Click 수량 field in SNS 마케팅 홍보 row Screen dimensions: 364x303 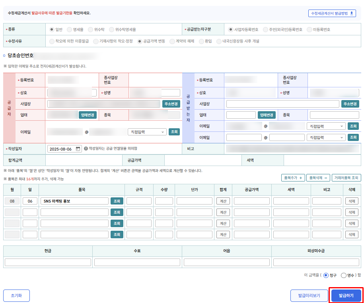tap(164, 201)
